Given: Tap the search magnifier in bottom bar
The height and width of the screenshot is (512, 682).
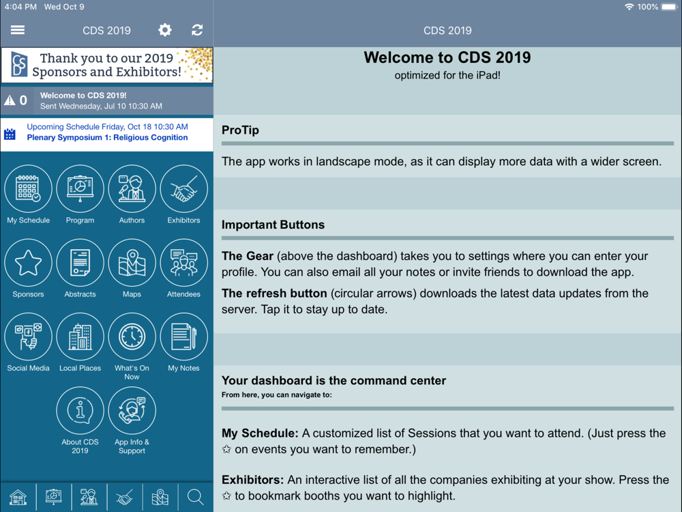Looking at the screenshot, I should pyautogui.click(x=196, y=498).
